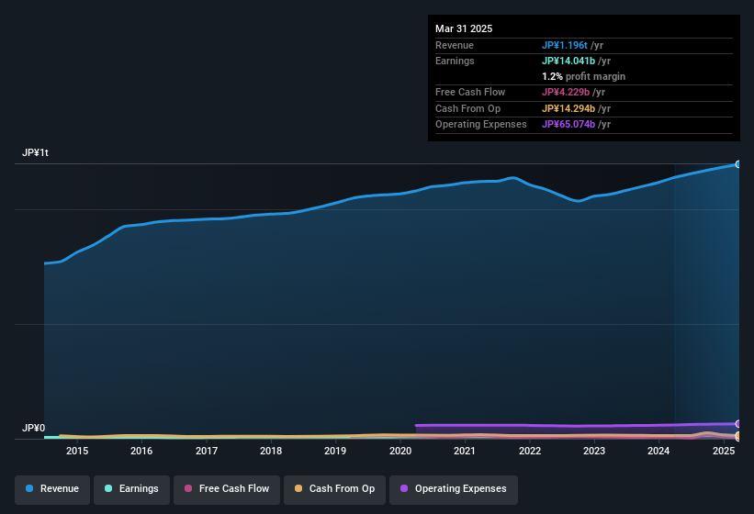Click the 1.2% profit margin text

tap(583, 76)
